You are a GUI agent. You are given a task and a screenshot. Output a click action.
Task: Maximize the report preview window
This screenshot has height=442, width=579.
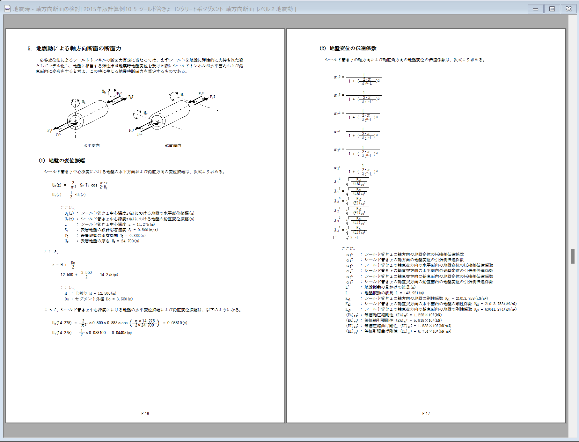(x=552, y=9)
